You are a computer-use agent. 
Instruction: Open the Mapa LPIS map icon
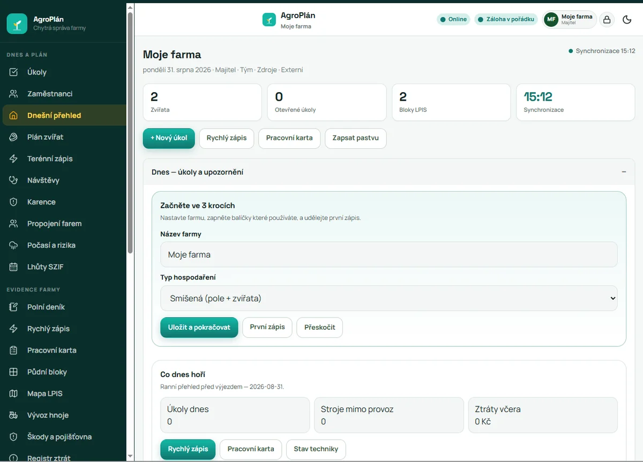14,393
